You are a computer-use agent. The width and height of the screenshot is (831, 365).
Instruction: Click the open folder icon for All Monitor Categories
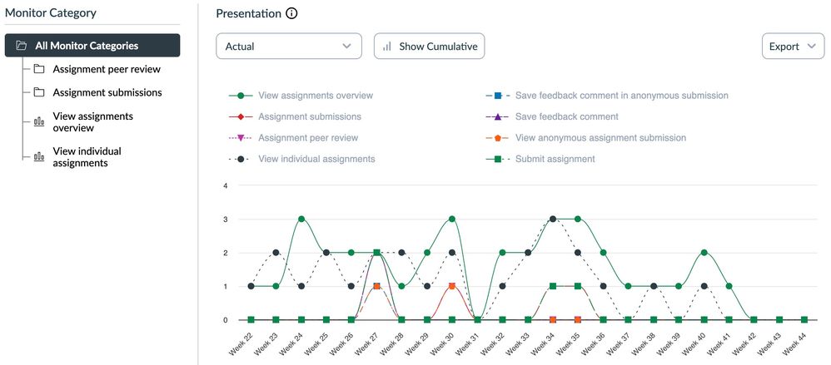[x=22, y=46]
